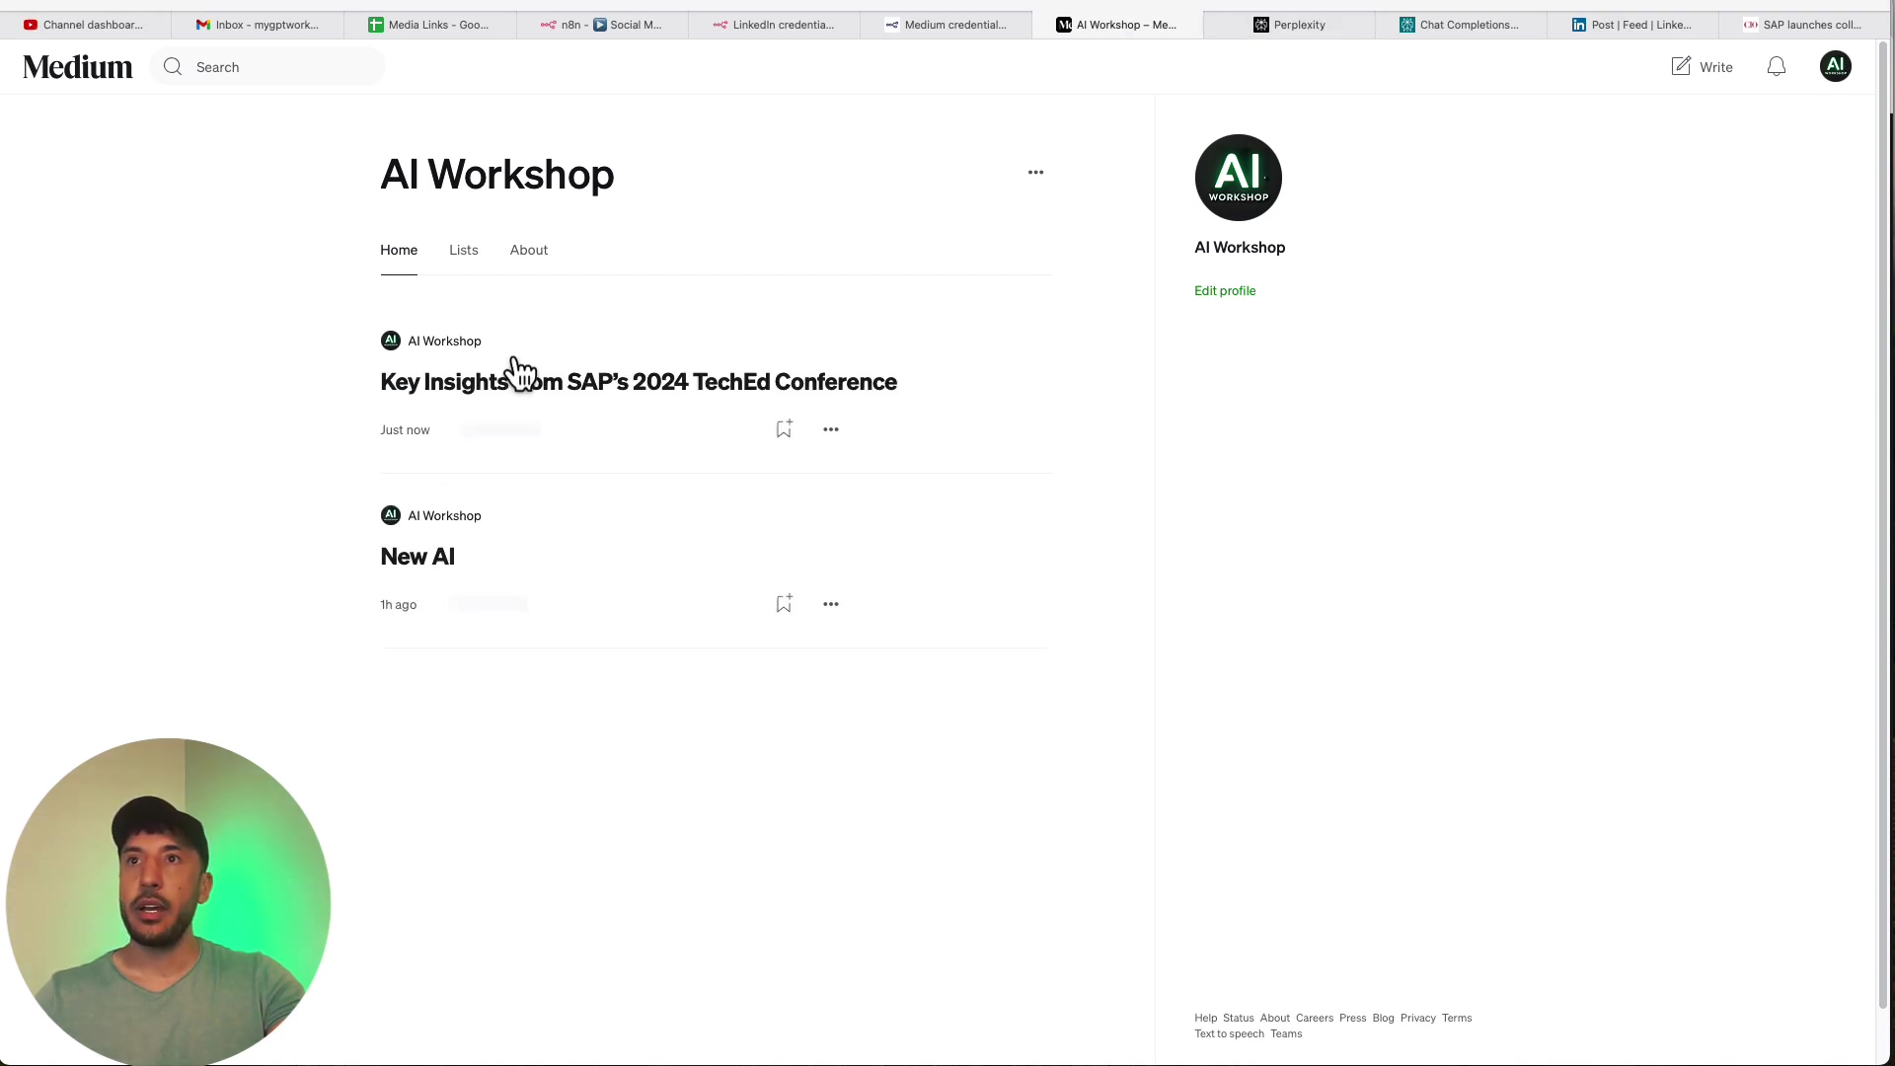This screenshot has height=1066, width=1895.
Task: Focus the Search input field
Action: point(267,67)
